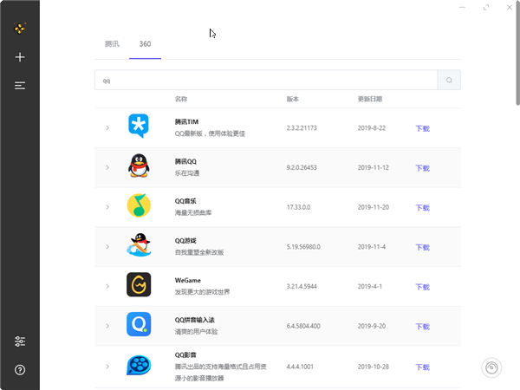Image resolution: width=520 pixels, height=390 pixels.
Task: Open settings sliders icon in sidebar
Action: tap(20, 341)
